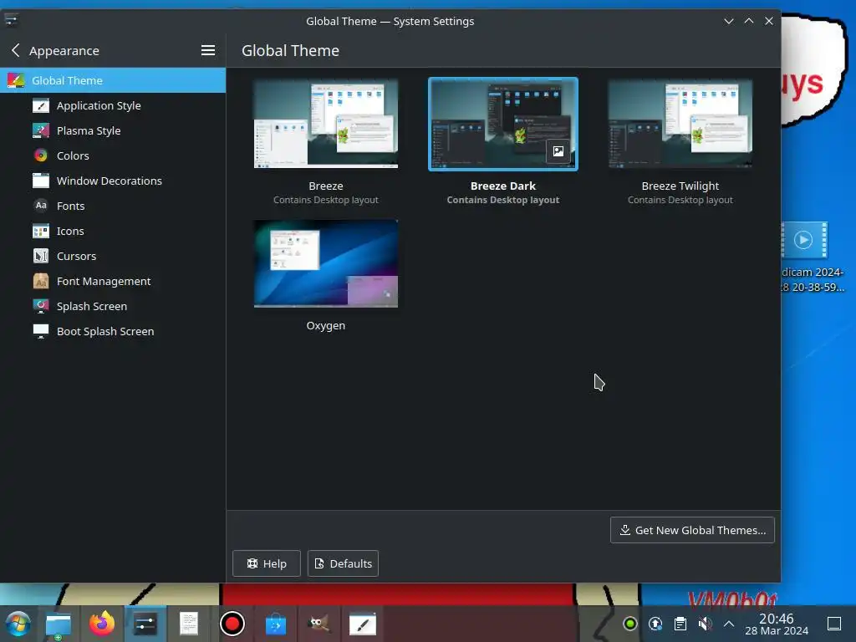856x642 pixels.
Task: Open the Fonts settings page
Action: point(113,206)
